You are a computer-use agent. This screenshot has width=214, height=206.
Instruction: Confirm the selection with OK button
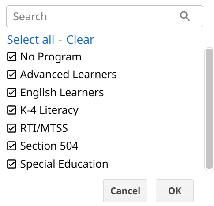[175, 191]
